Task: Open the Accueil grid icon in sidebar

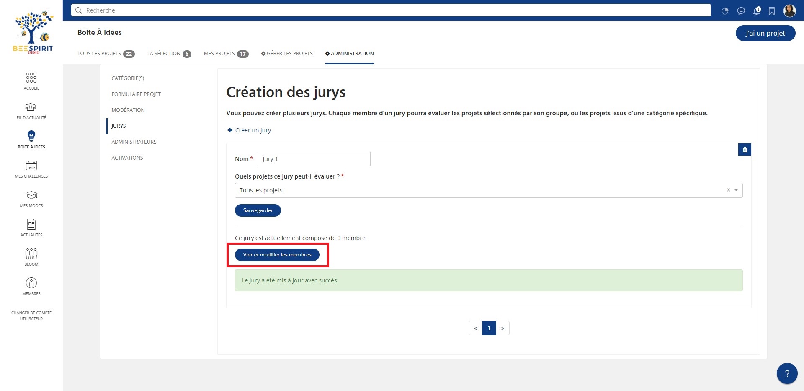Action: click(31, 78)
